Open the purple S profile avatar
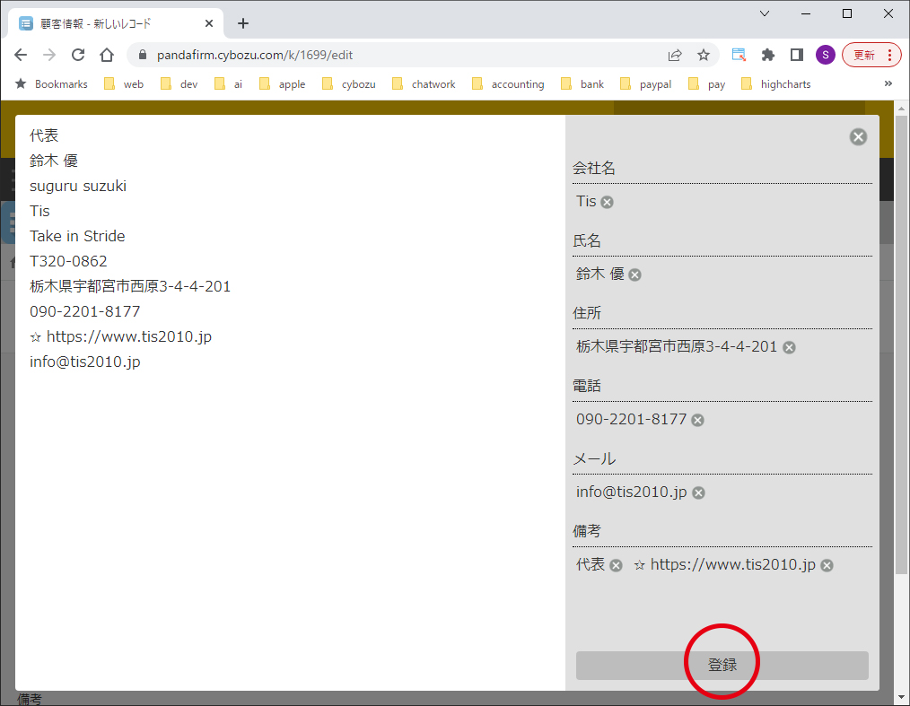The image size is (910, 706). coord(826,55)
